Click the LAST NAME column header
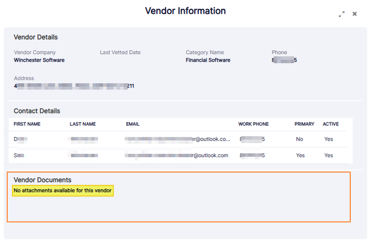 click(82, 124)
